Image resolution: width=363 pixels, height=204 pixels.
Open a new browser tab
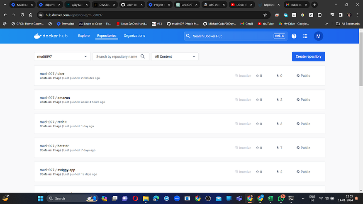tap(314, 5)
